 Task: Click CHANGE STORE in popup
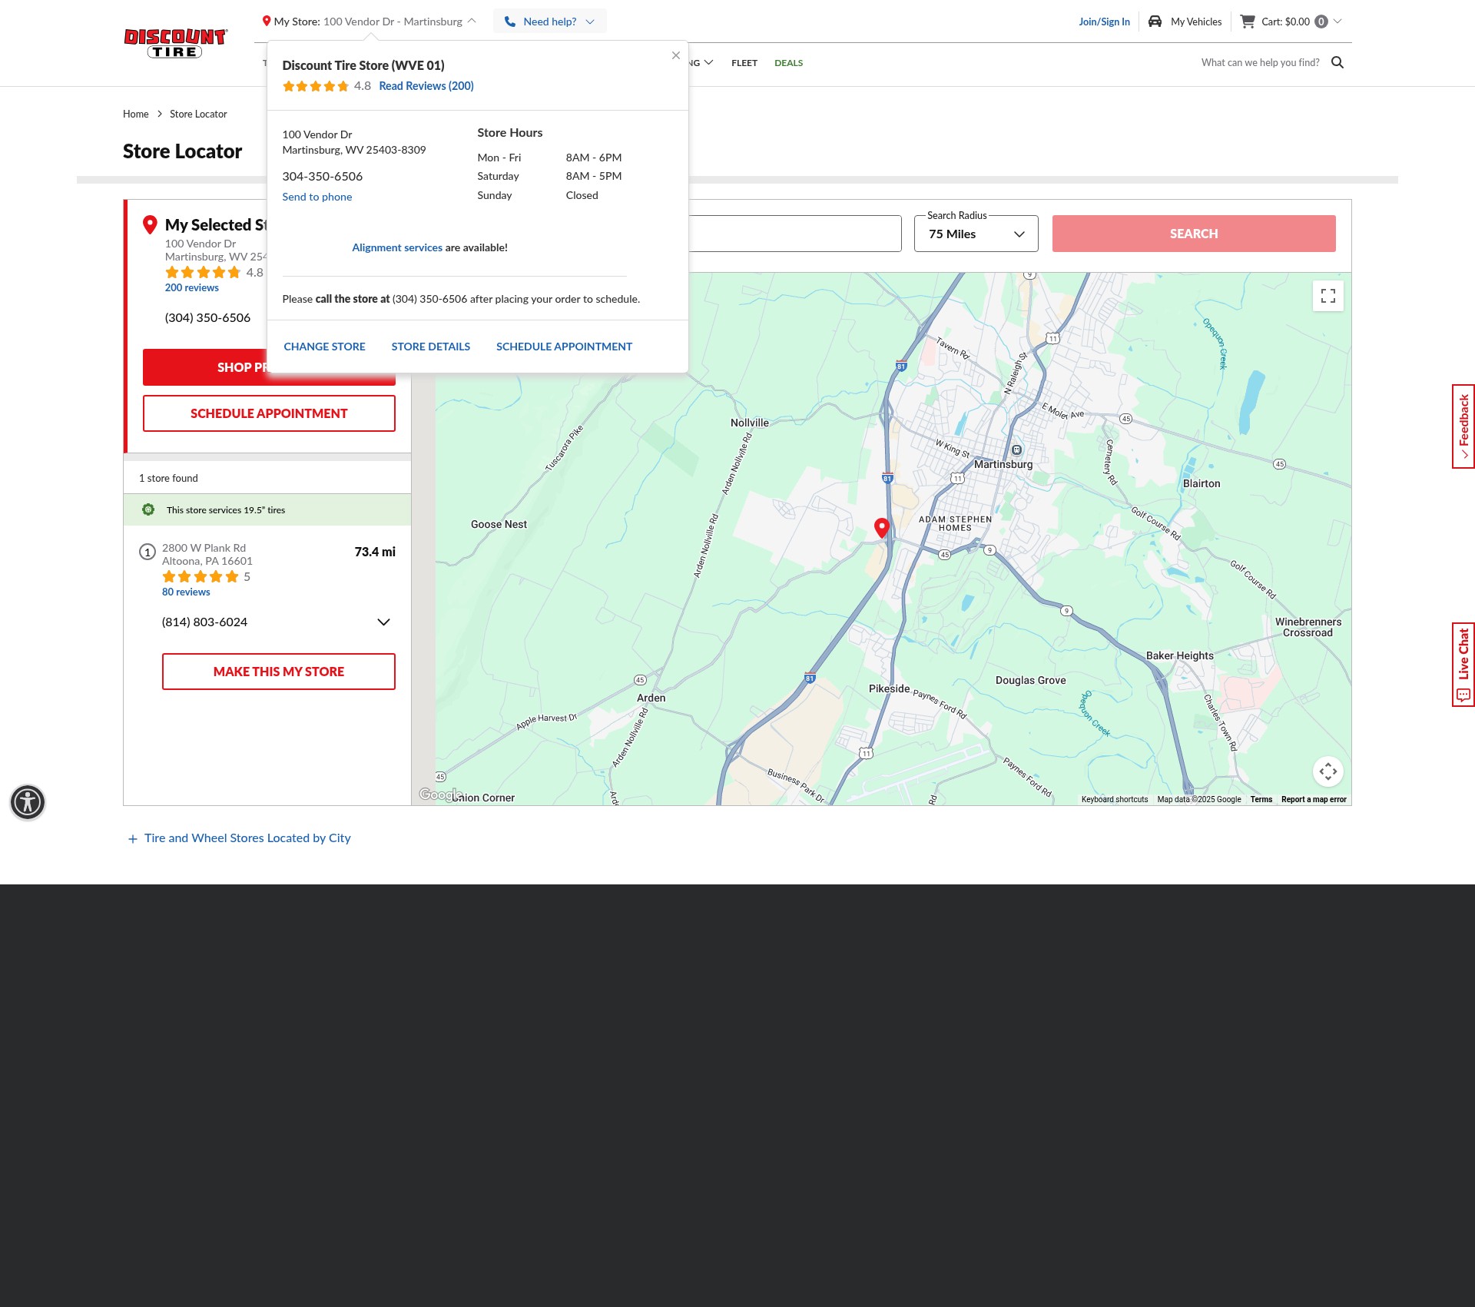[324, 347]
